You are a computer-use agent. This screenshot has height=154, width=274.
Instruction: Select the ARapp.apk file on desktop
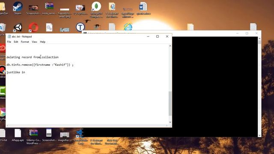click(18, 135)
